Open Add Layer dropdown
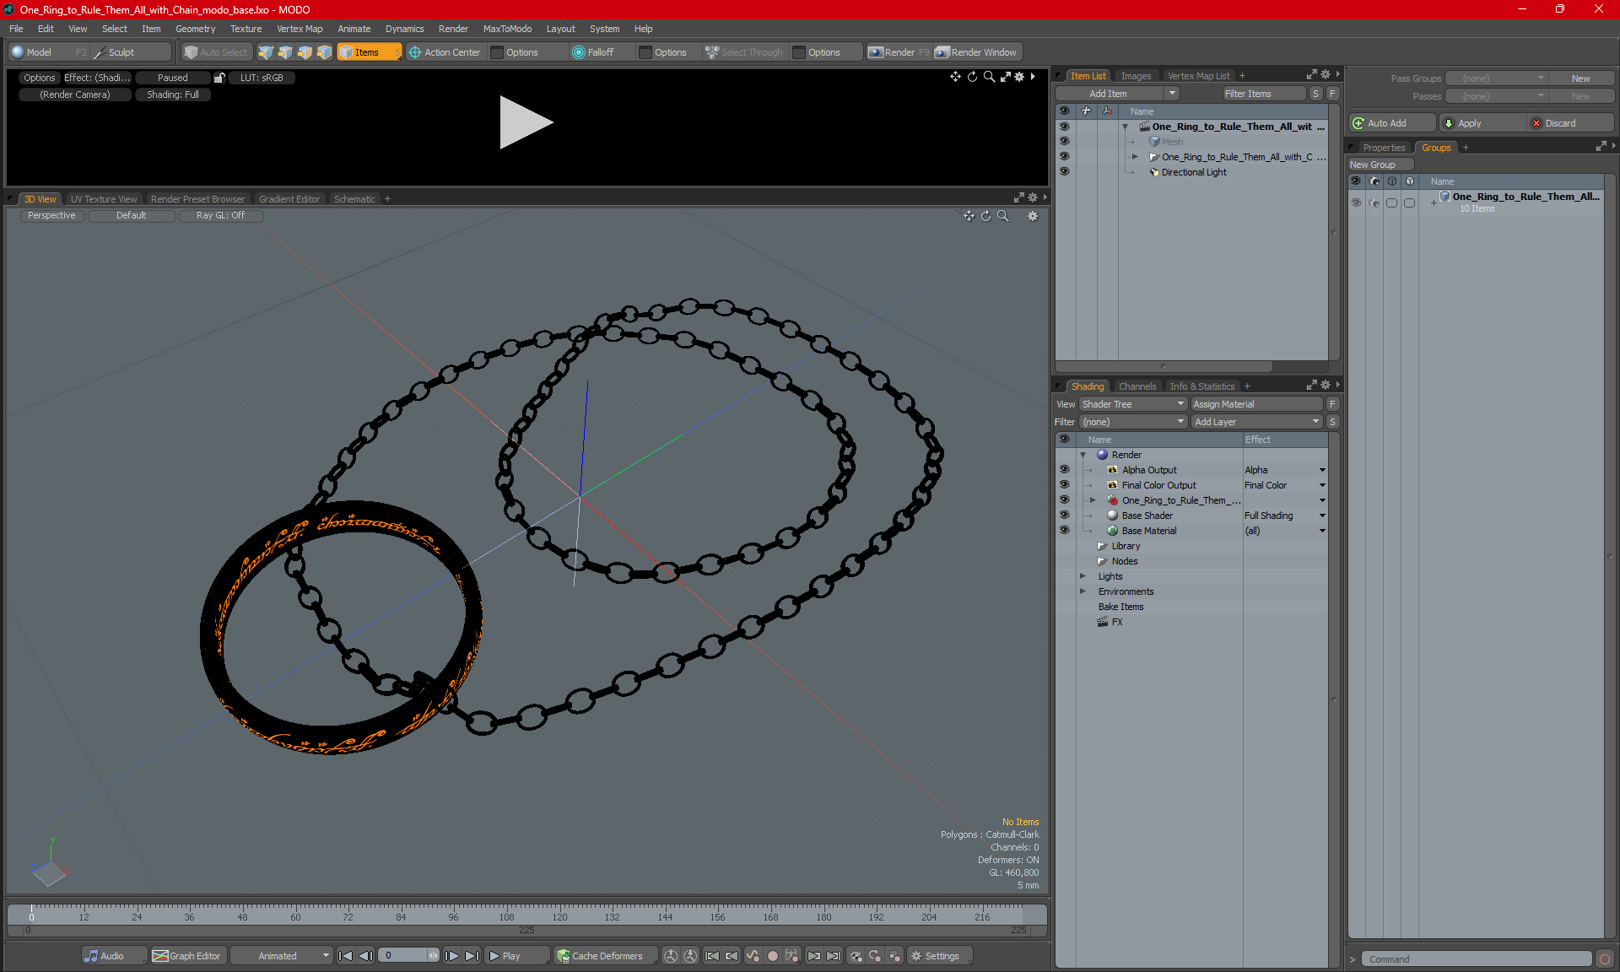The width and height of the screenshot is (1620, 972). pyautogui.click(x=1257, y=422)
